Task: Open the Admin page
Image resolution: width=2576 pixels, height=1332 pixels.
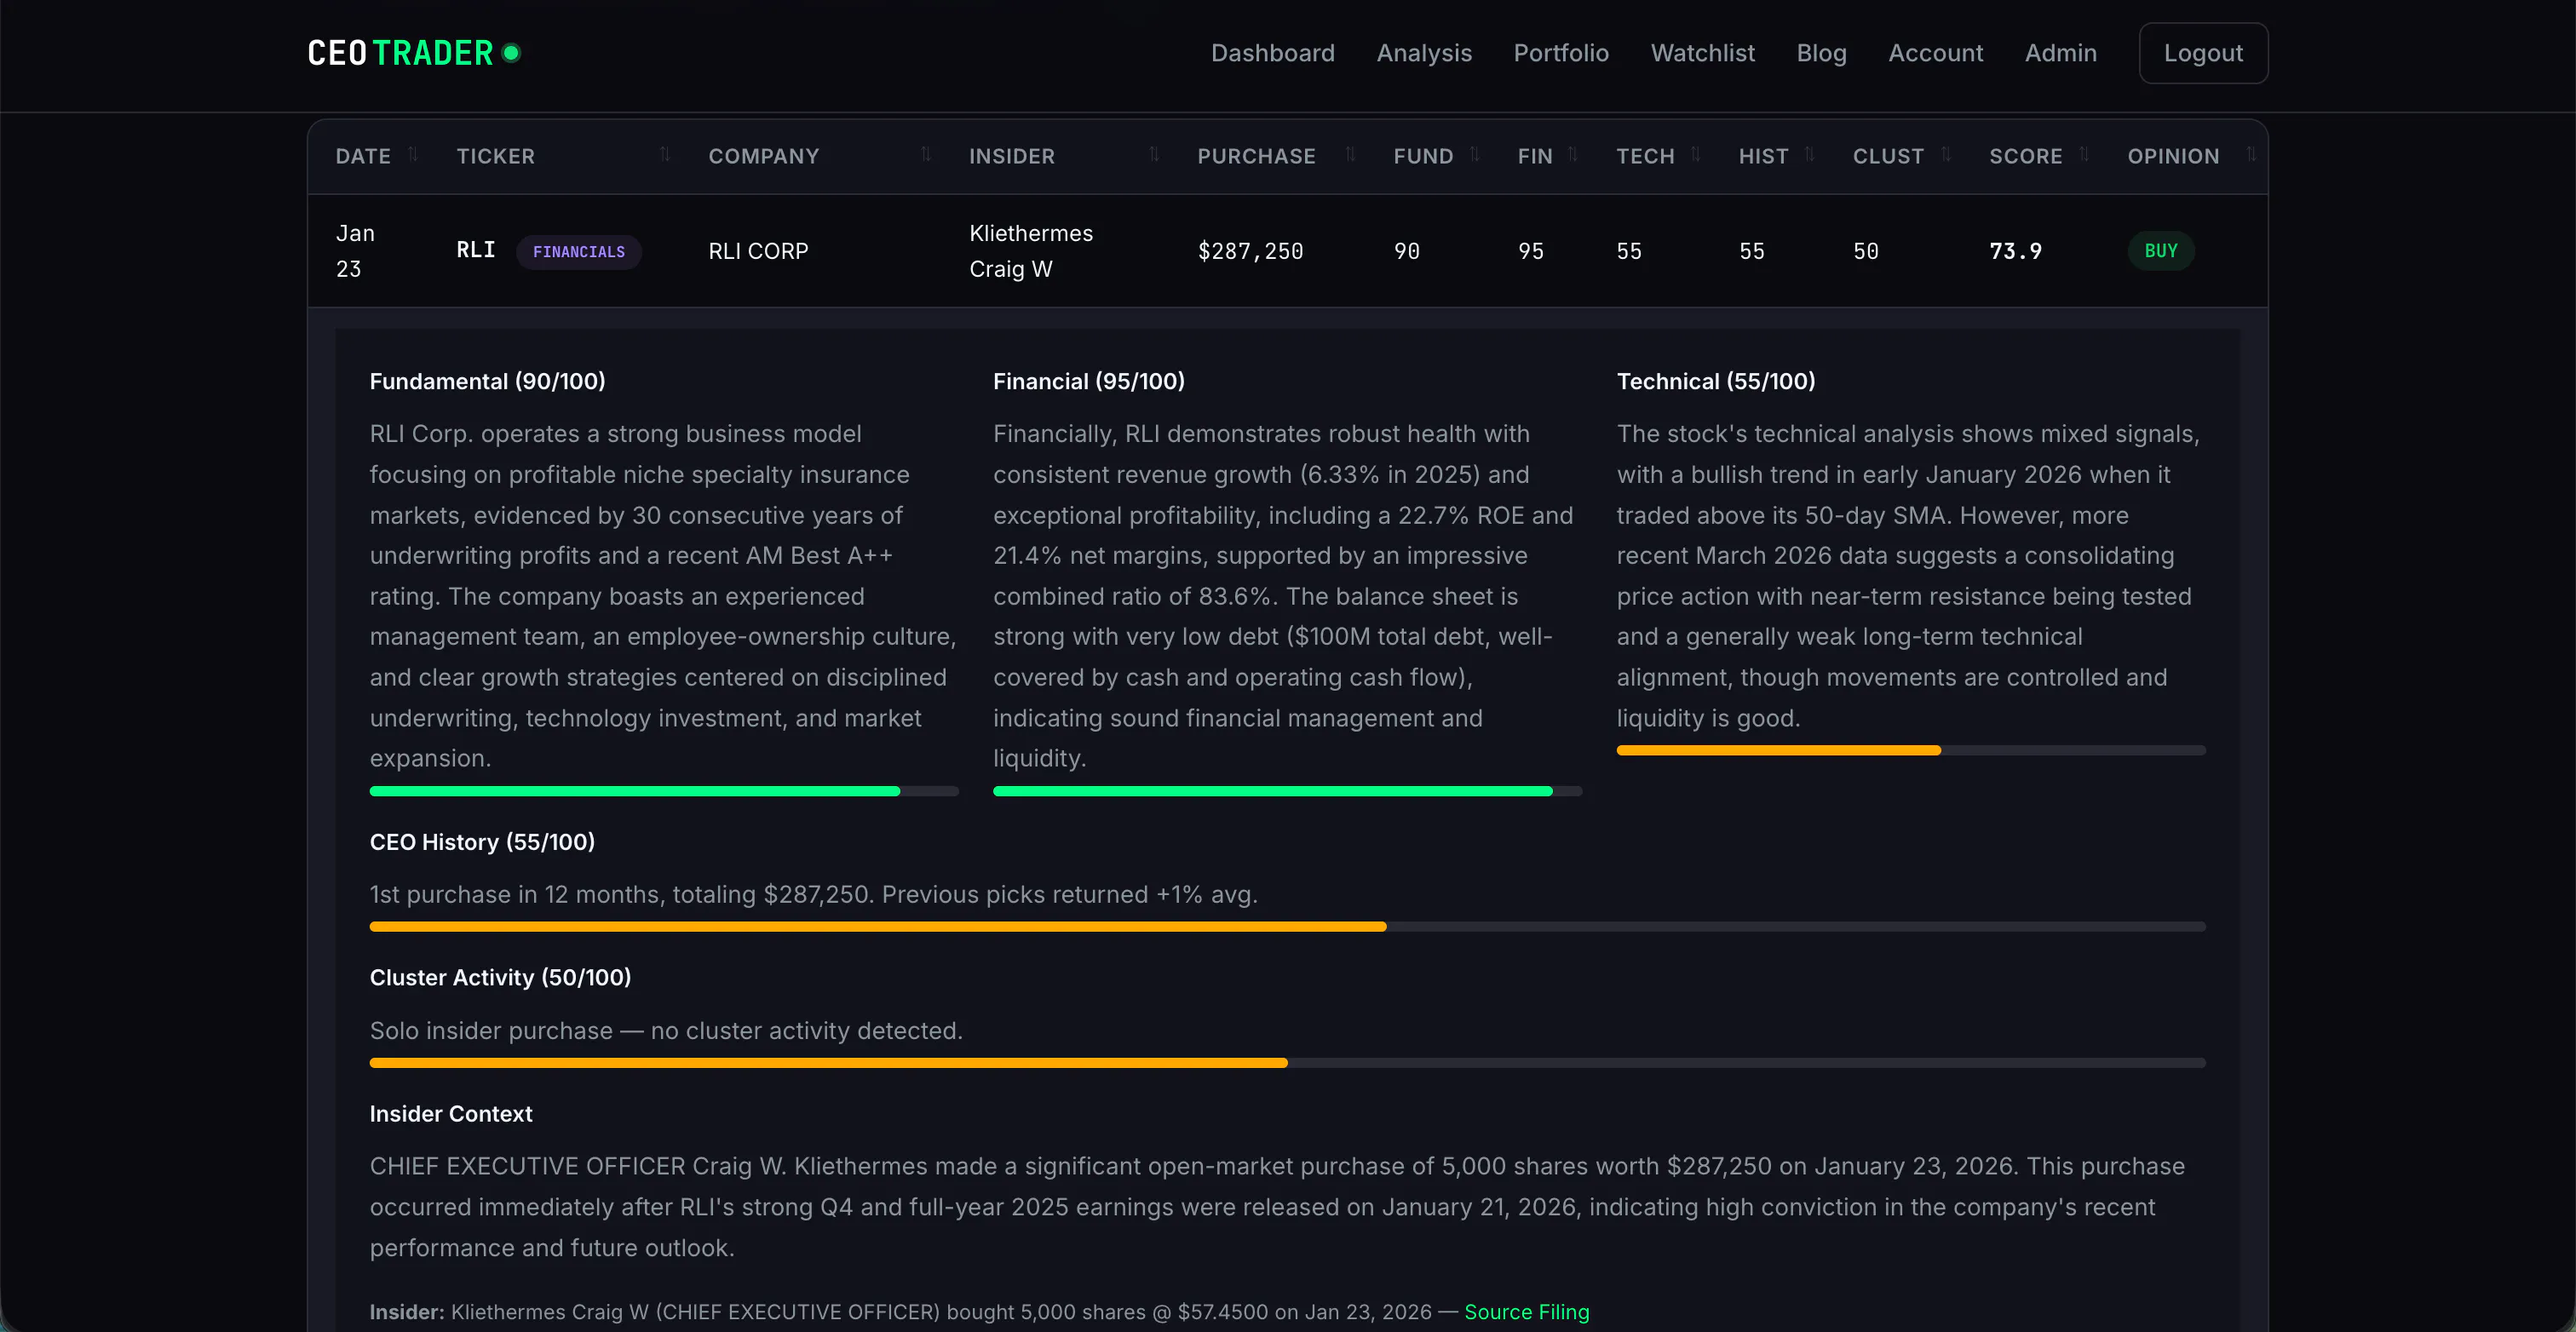Action: (x=2061, y=53)
